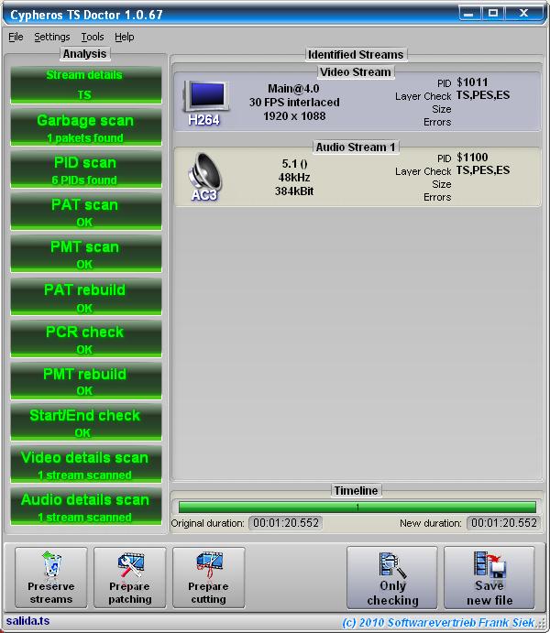This screenshot has width=550, height=633.
Task: Click the Start/End check button
Action: click(x=85, y=422)
